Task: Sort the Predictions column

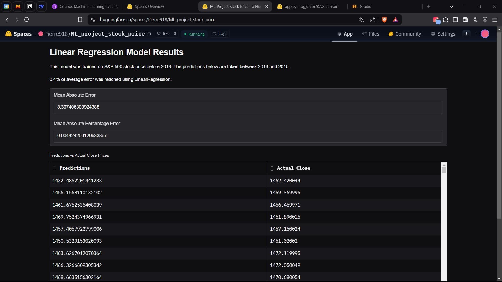Action: [x=54, y=168]
